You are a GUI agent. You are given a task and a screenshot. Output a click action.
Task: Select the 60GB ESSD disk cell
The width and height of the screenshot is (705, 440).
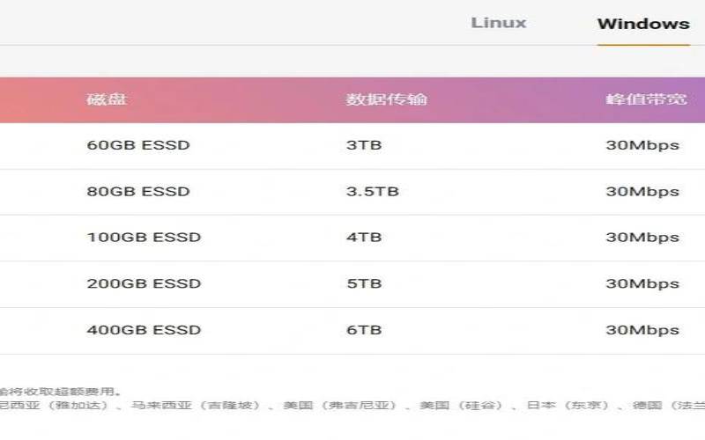coord(138,145)
